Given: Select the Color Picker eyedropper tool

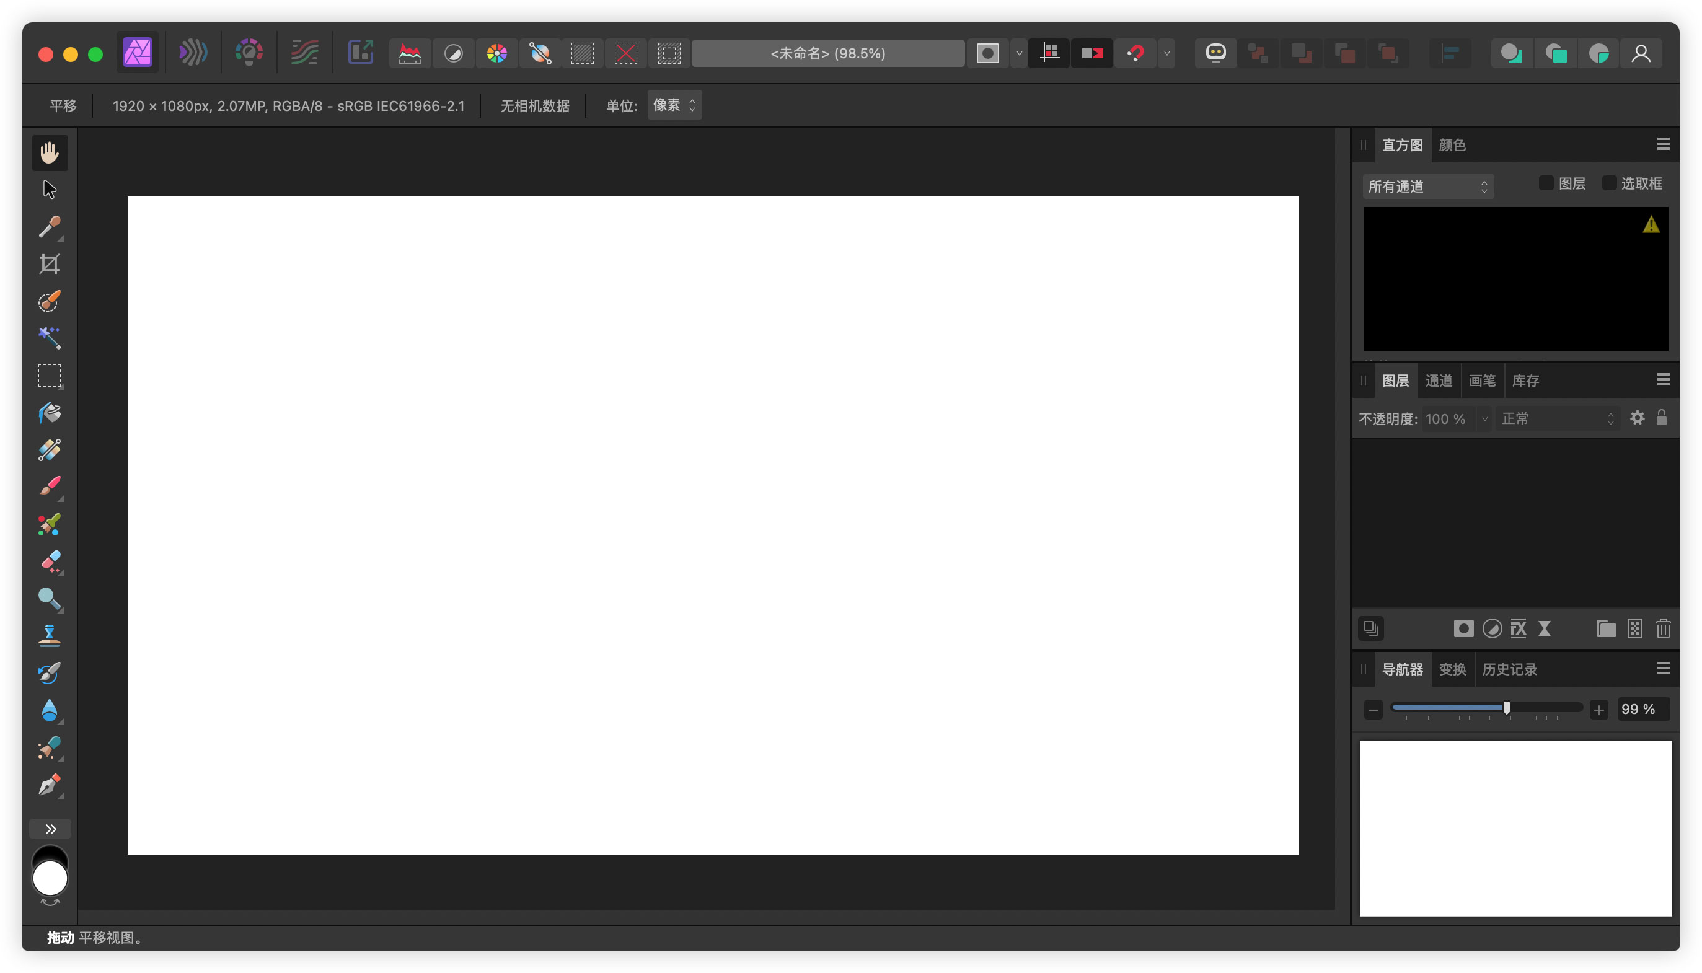Looking at the screenshot, I should (x=50, y=227).
